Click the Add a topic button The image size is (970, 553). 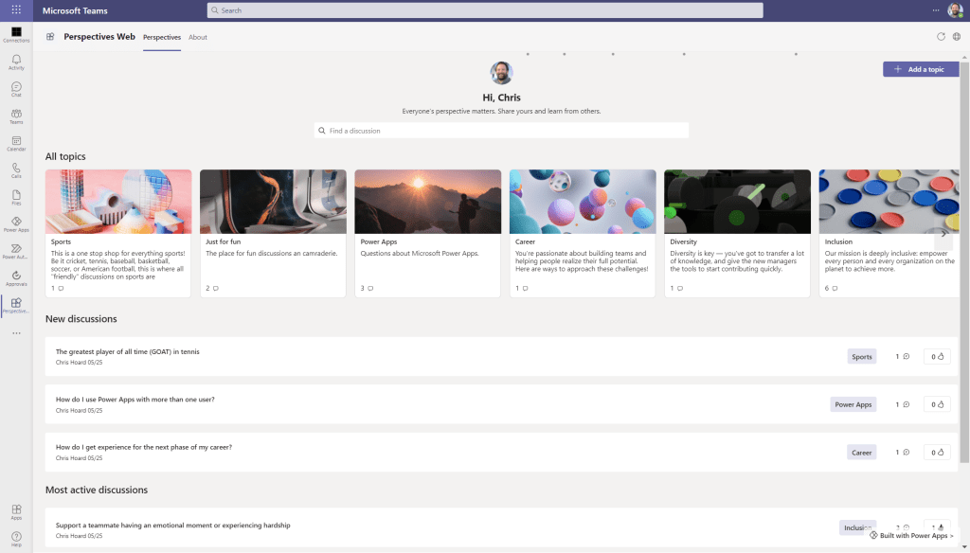pos(920,69)
